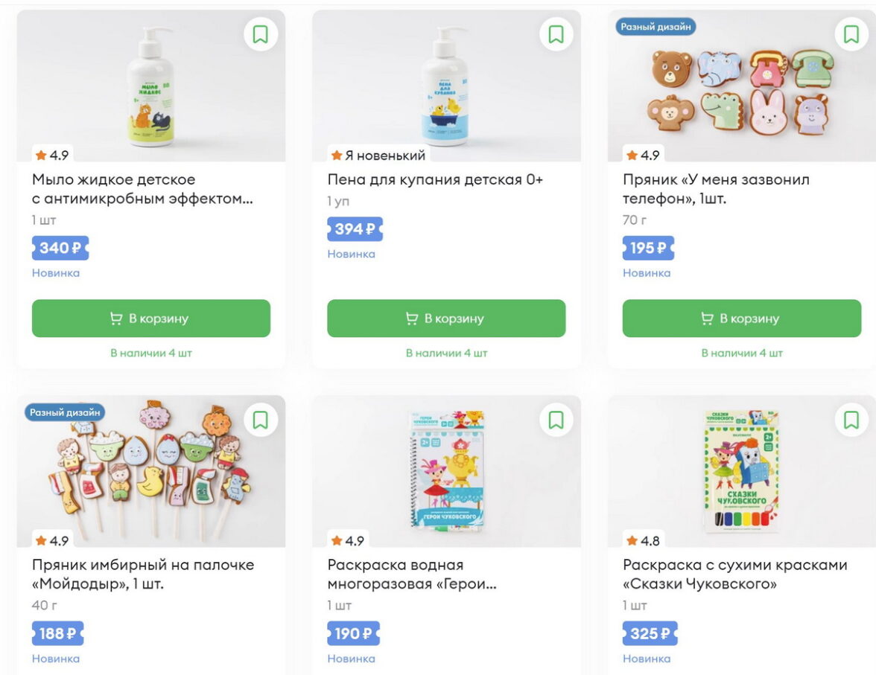Screen dimensions: 876x675
Task: Click the 340 ₽ price tag
Action: point(60,248)
